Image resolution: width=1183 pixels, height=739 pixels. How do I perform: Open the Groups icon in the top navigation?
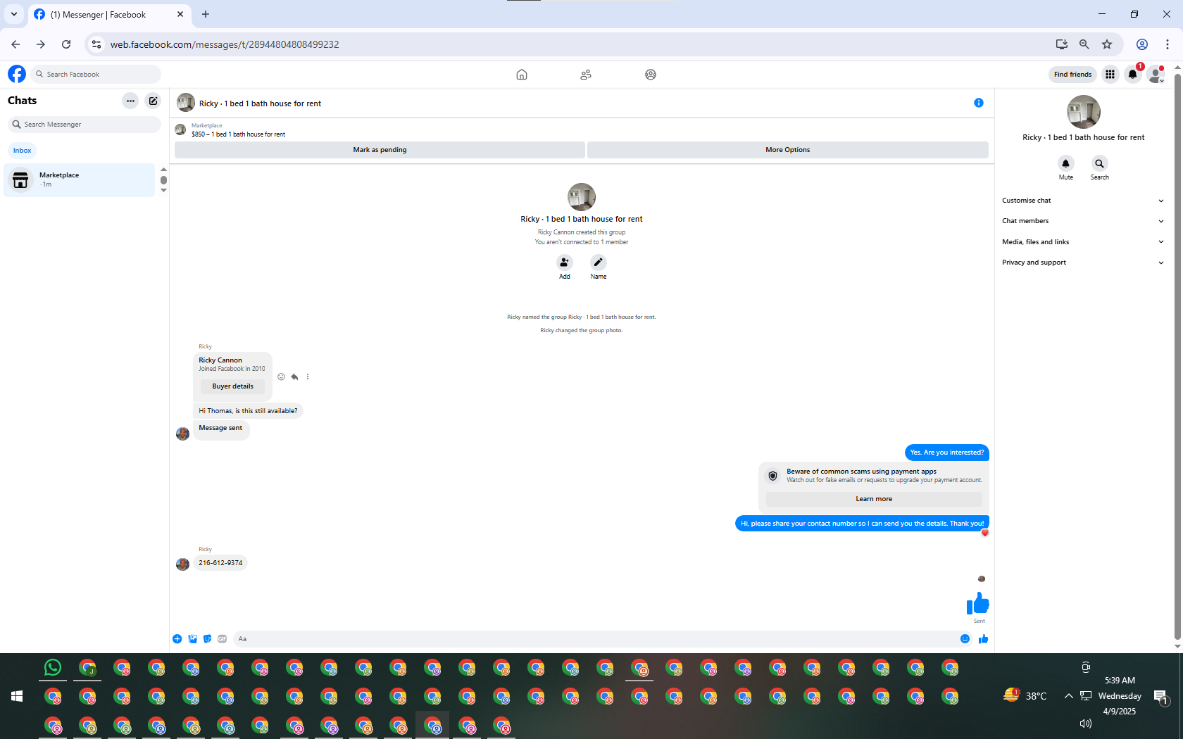click(651, 75)
